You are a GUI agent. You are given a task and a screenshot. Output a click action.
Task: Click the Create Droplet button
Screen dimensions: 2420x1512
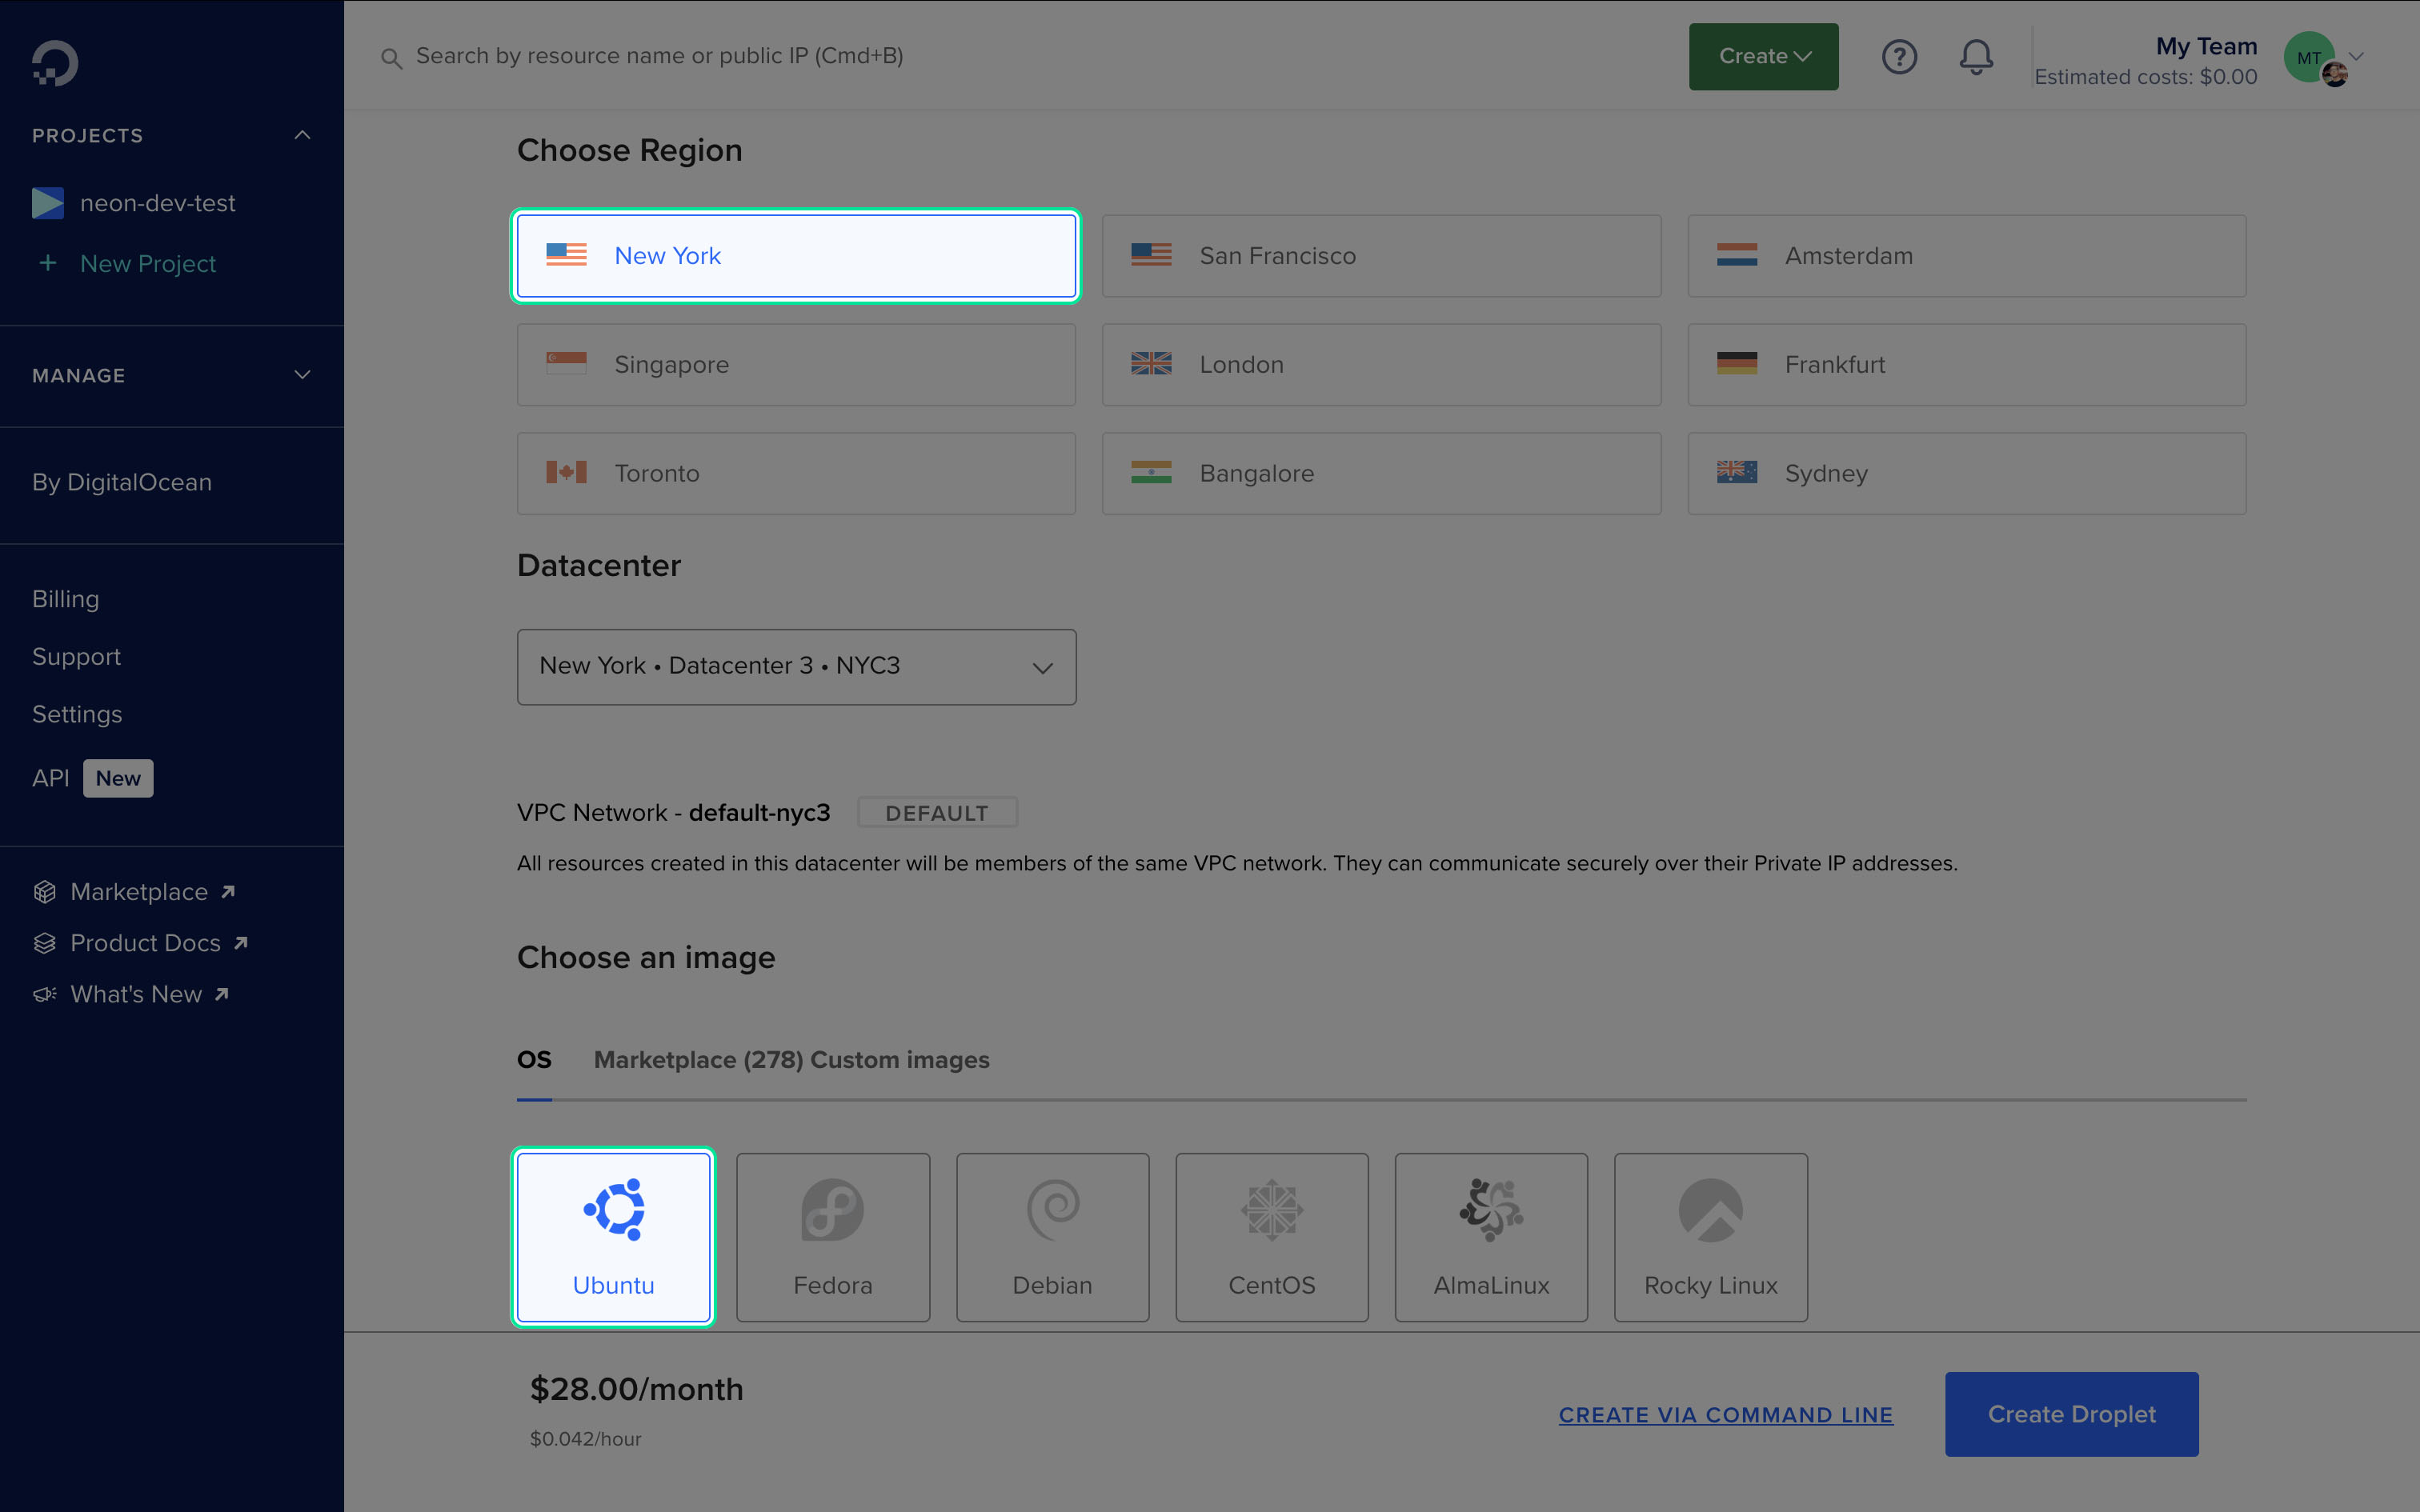[x=2071, y=1414]
